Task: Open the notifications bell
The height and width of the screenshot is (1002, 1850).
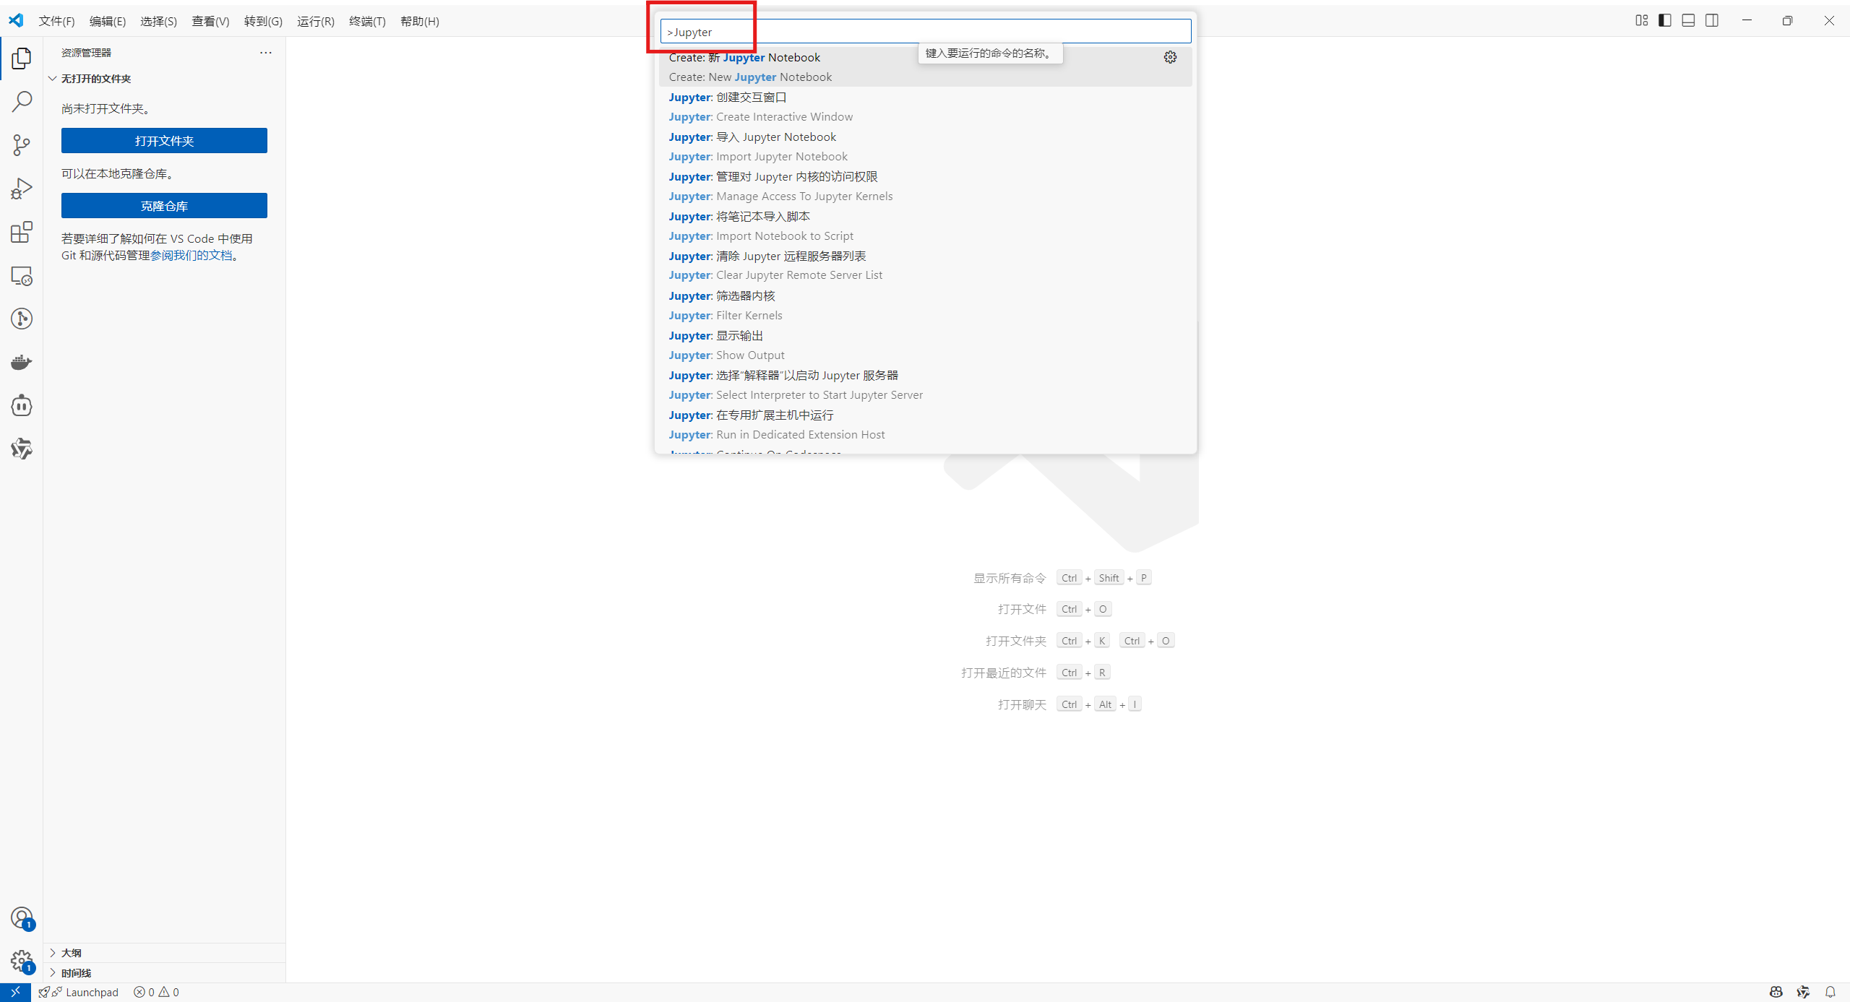Action: pos(1830,992)
